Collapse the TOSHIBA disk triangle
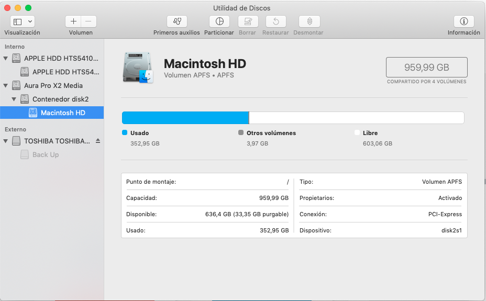This screenshot has height=301, width=486. pos(6,141)
